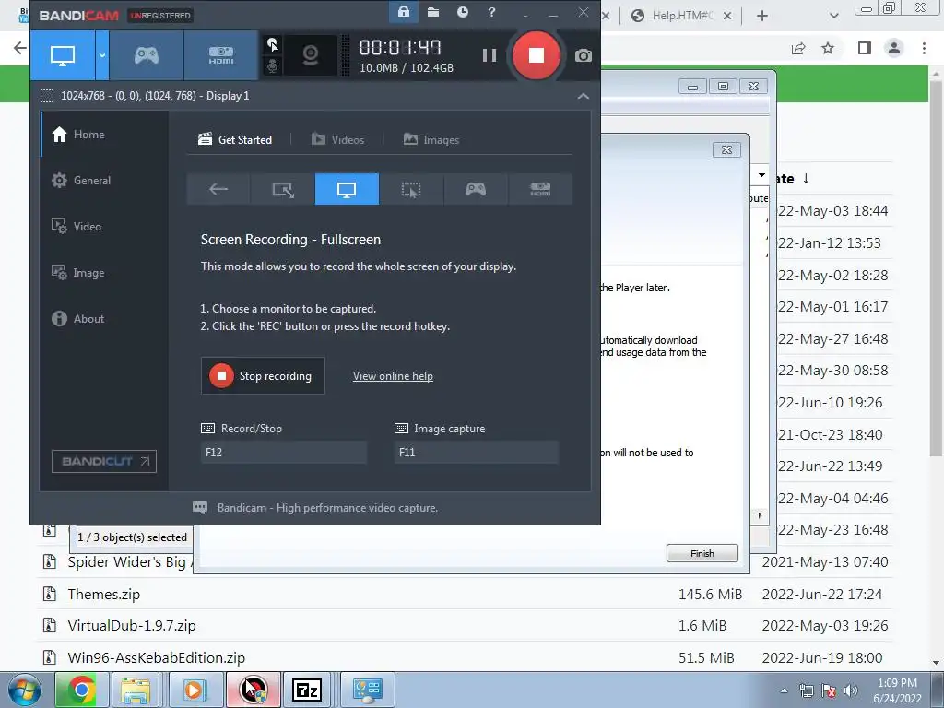This screenshot has height=708, width=944.
Task: Open the browser tab search dropdown arrow
Action: click(x=833, y=16)
